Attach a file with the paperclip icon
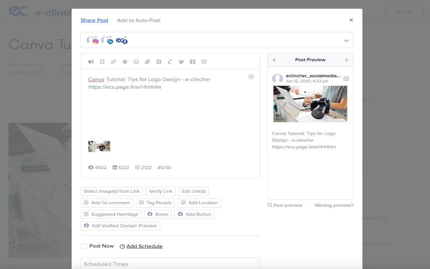This screenshot has width=430, height=269. tap(147, 62)
